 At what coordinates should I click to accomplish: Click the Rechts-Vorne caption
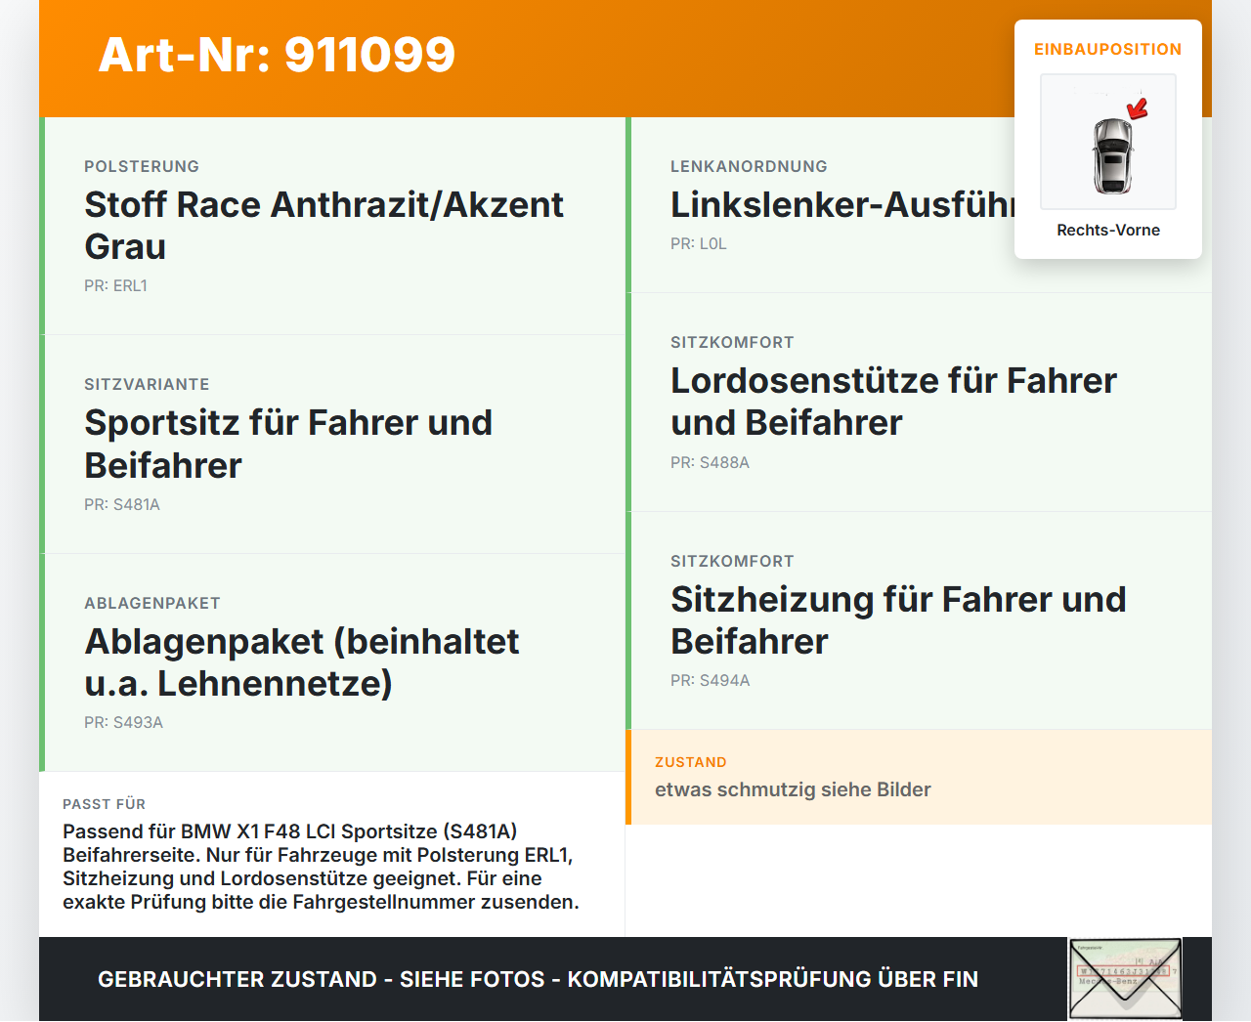[1108, 230]
